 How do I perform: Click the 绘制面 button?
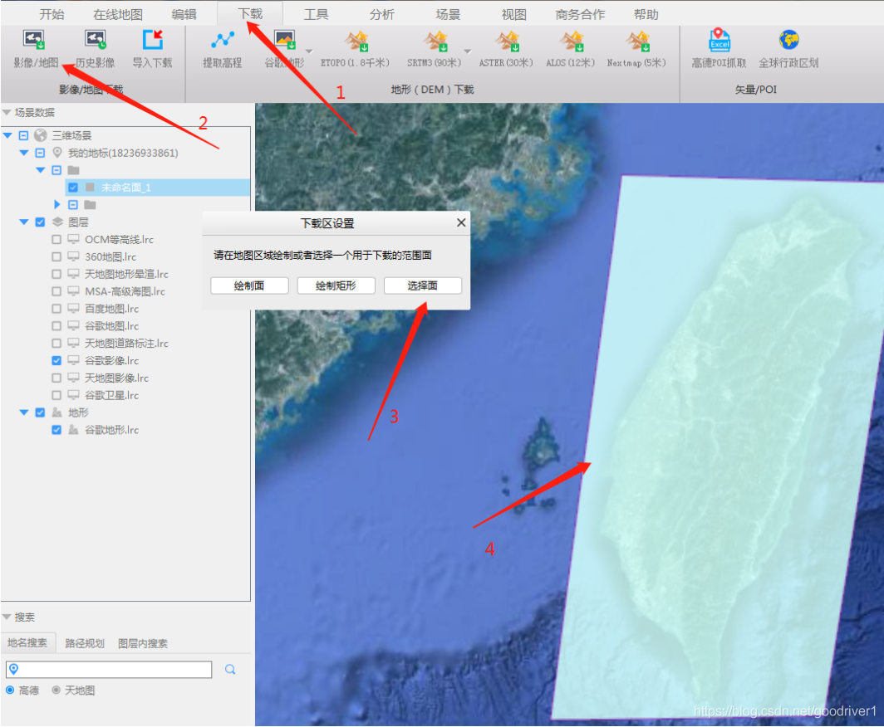click(249, 285)
